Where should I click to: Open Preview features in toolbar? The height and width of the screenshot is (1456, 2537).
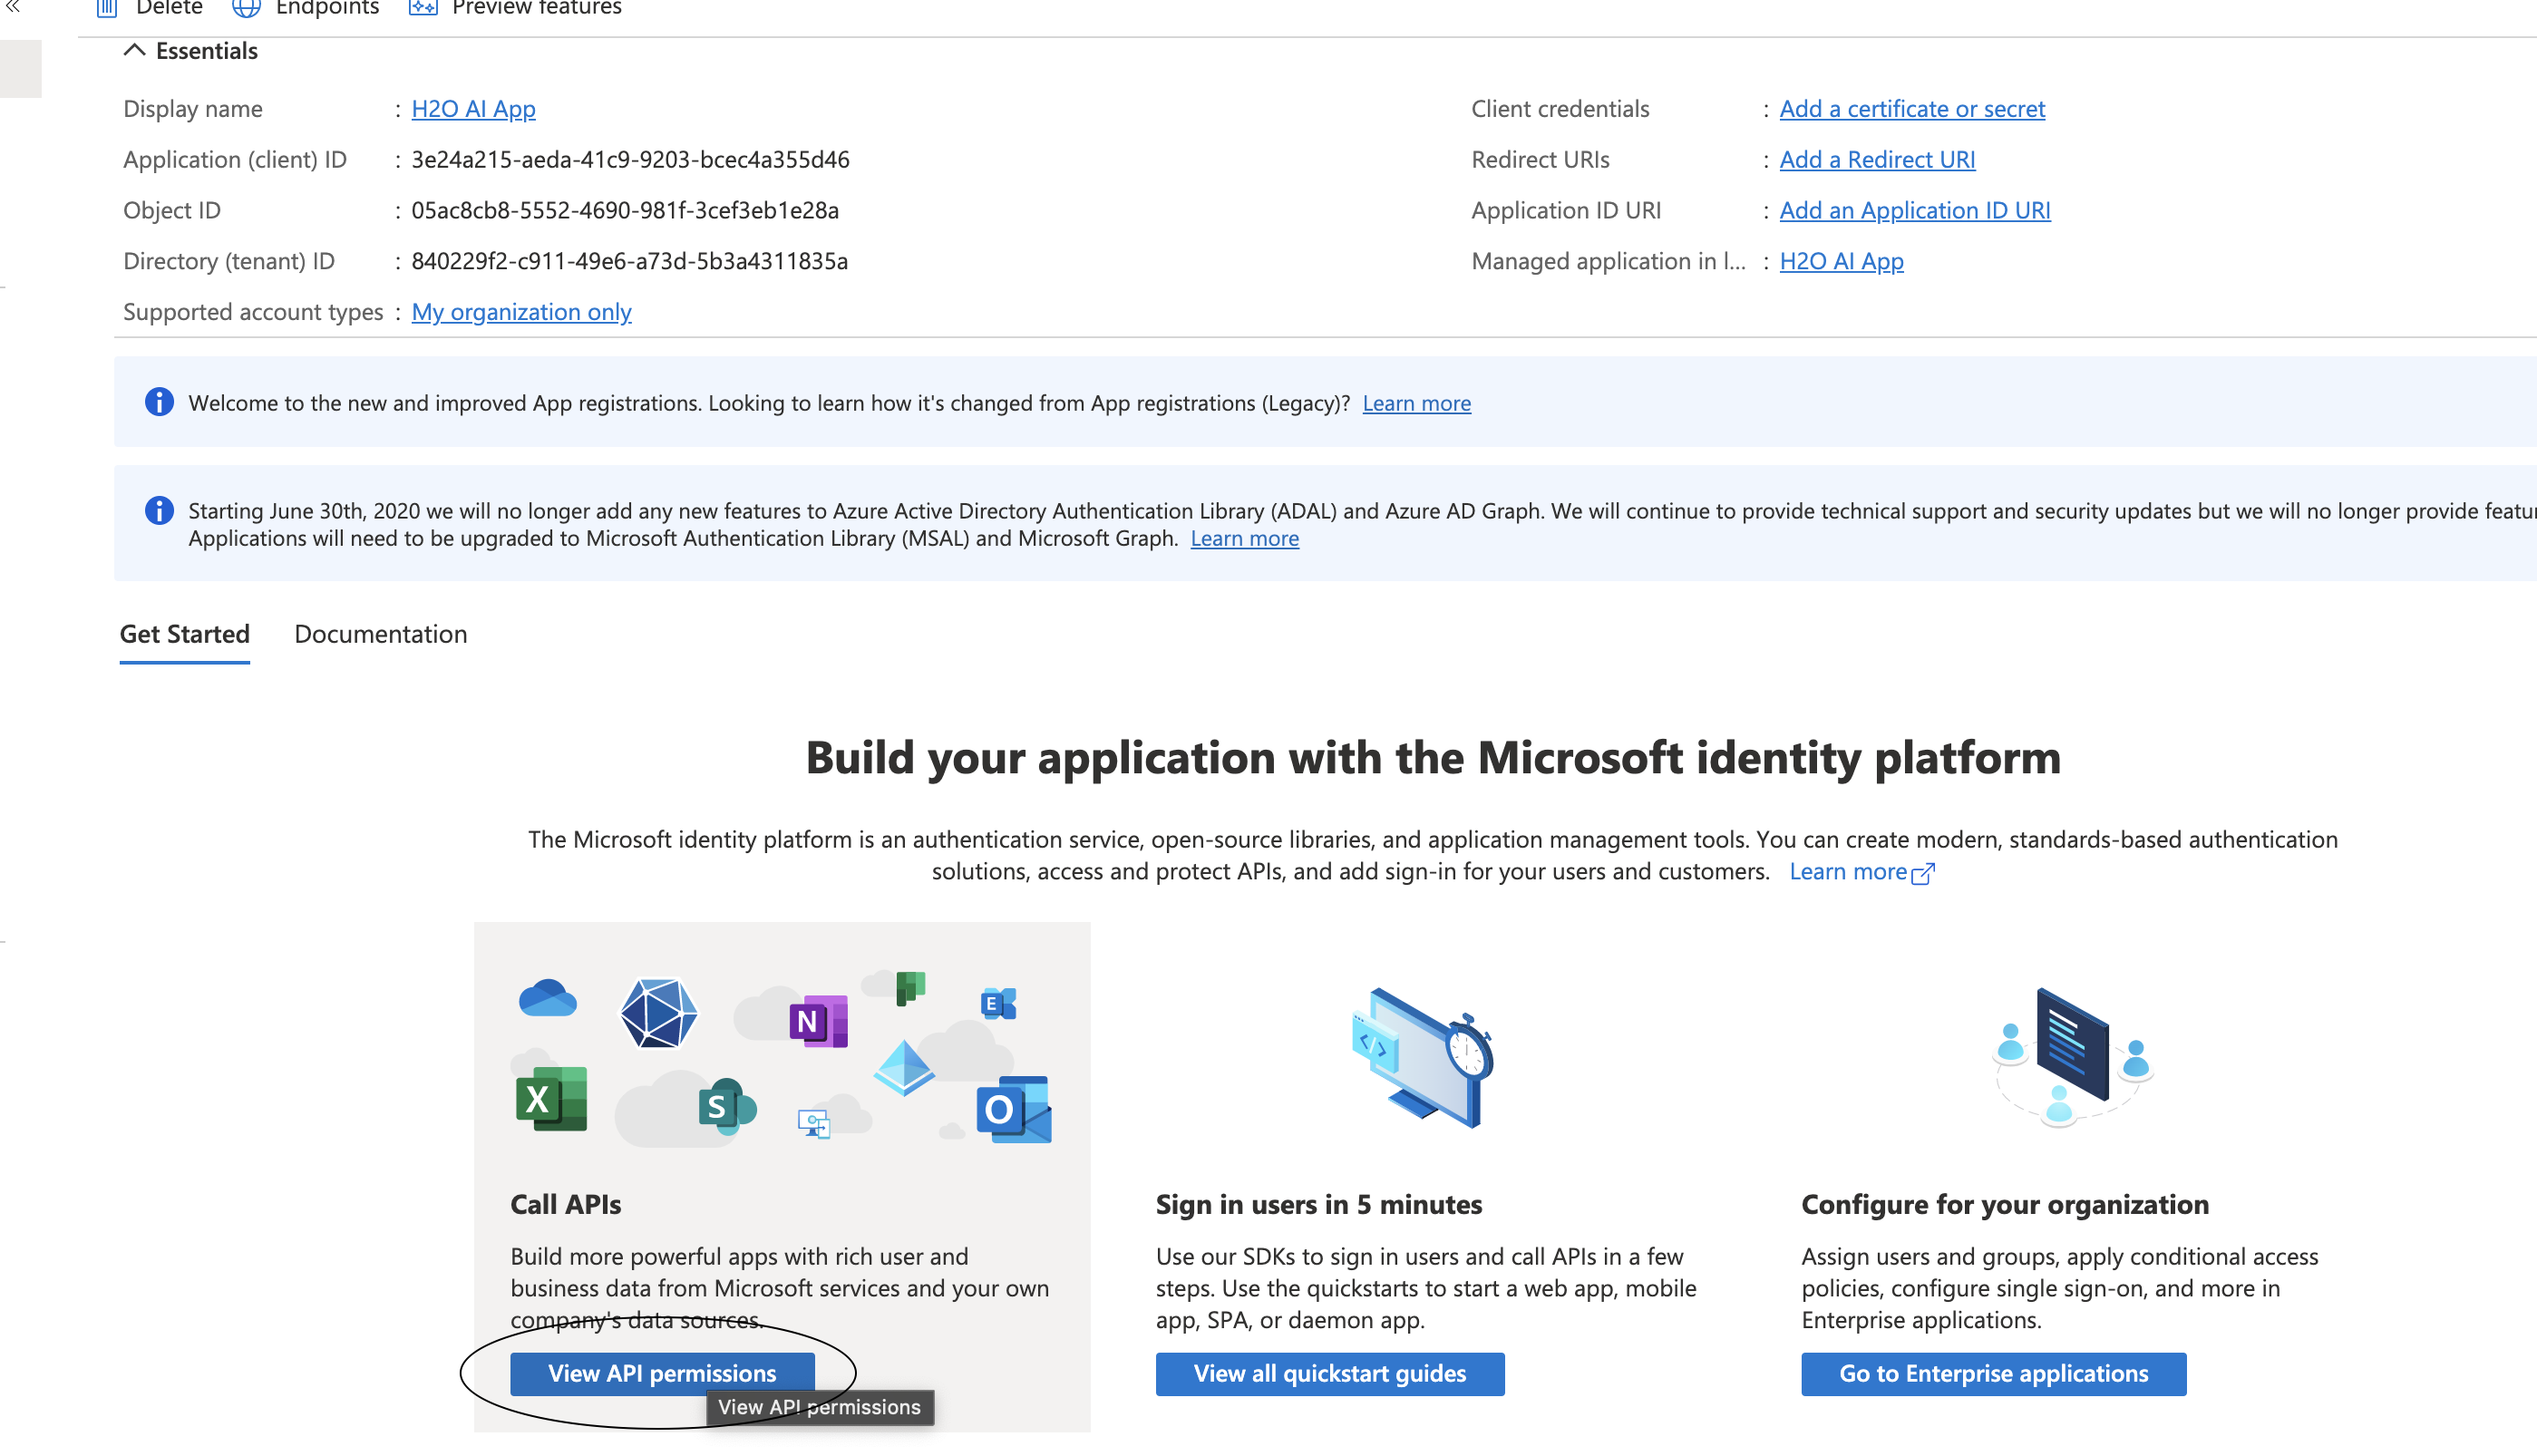(x=537, y=8)
